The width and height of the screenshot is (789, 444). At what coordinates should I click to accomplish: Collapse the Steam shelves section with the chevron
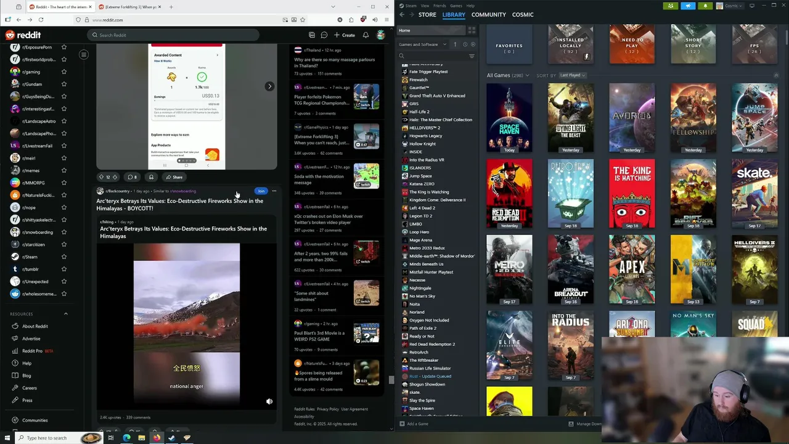776,75
